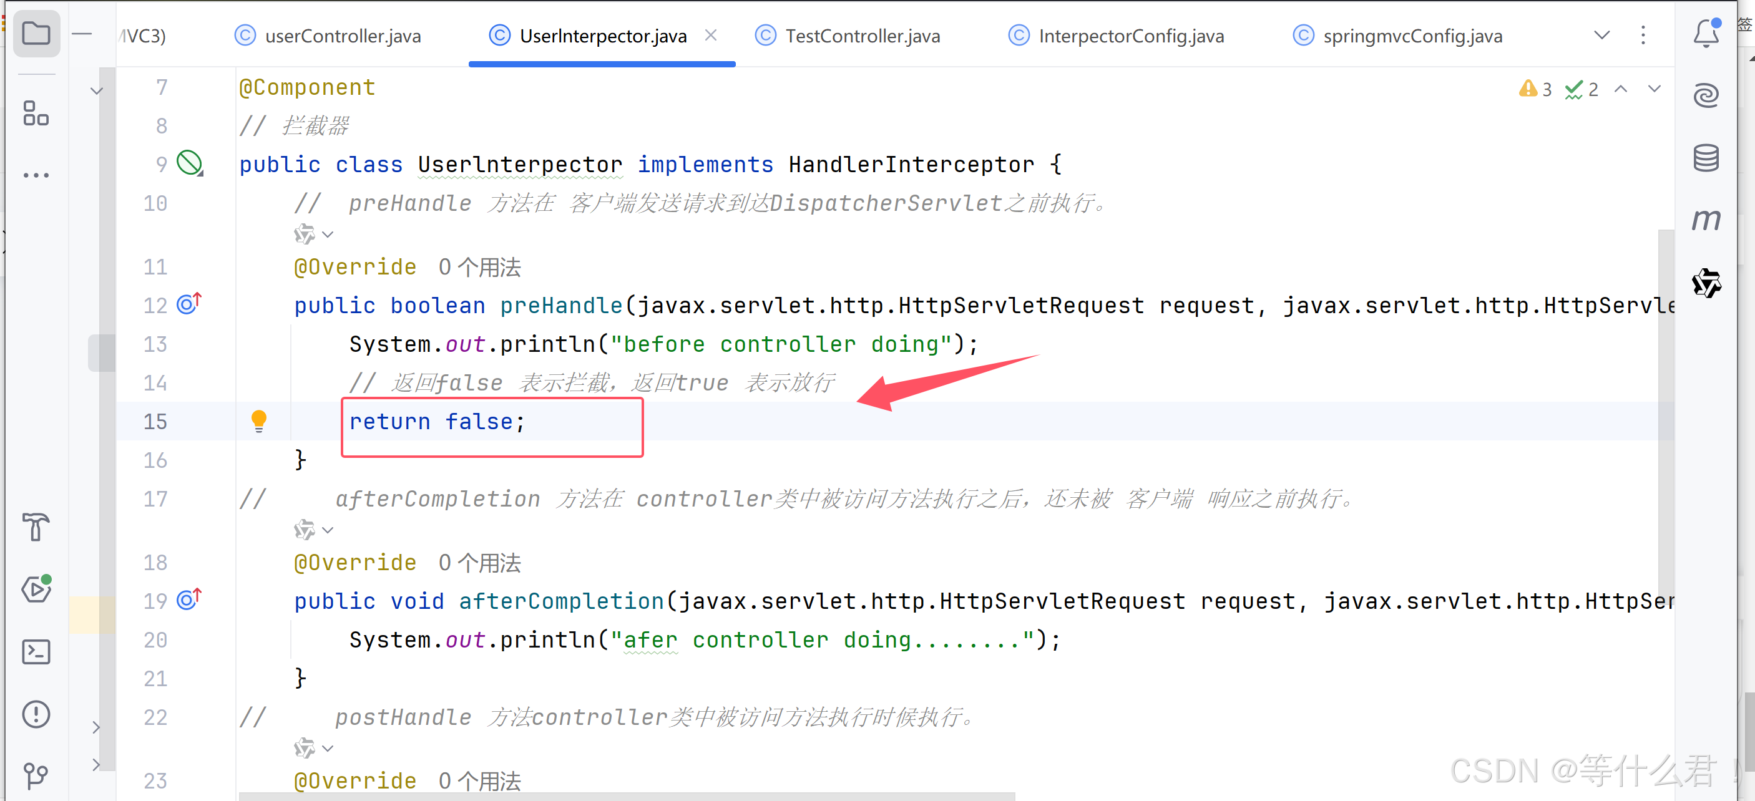This screenshot has width=1755, height=801.
Task: Open the Problems tool window icon
Action: click(x=36, y=714)
